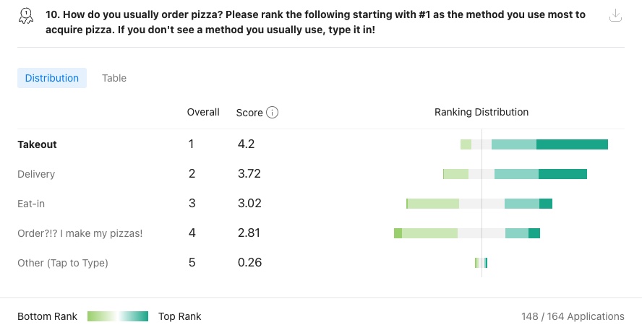Click Order?!? I make my pizzas! row

80,233
